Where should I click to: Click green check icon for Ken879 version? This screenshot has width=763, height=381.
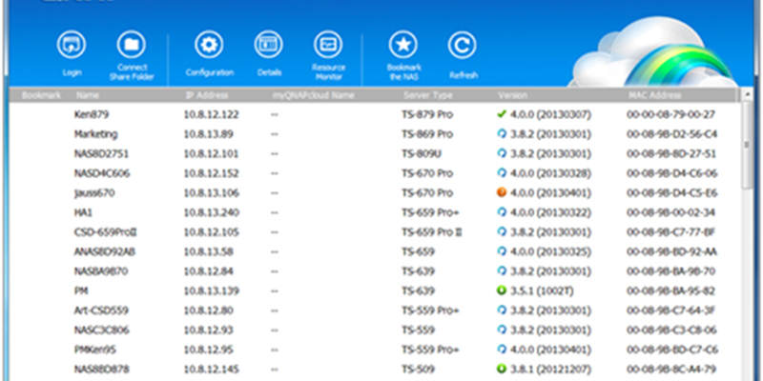coord(502,114)
